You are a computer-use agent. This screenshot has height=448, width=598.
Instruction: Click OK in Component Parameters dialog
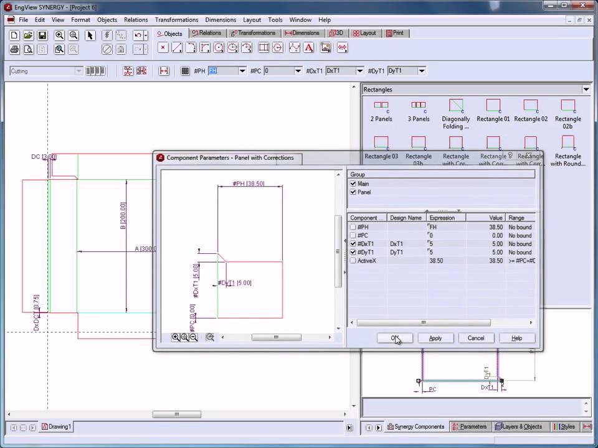pyautogui.click(x=395, y=338)
